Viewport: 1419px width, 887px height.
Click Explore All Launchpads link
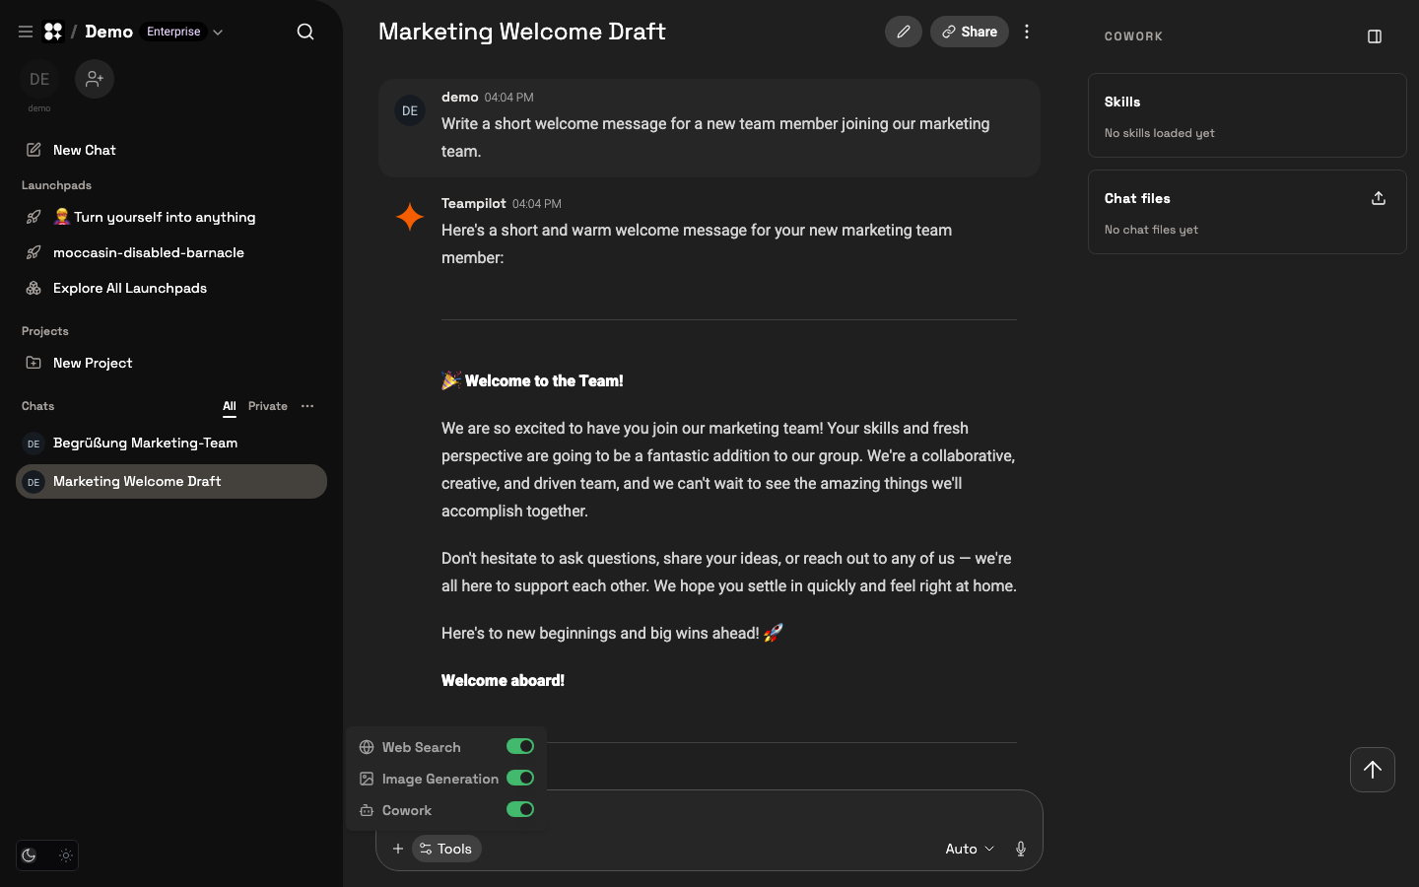(x=130, y=288)
